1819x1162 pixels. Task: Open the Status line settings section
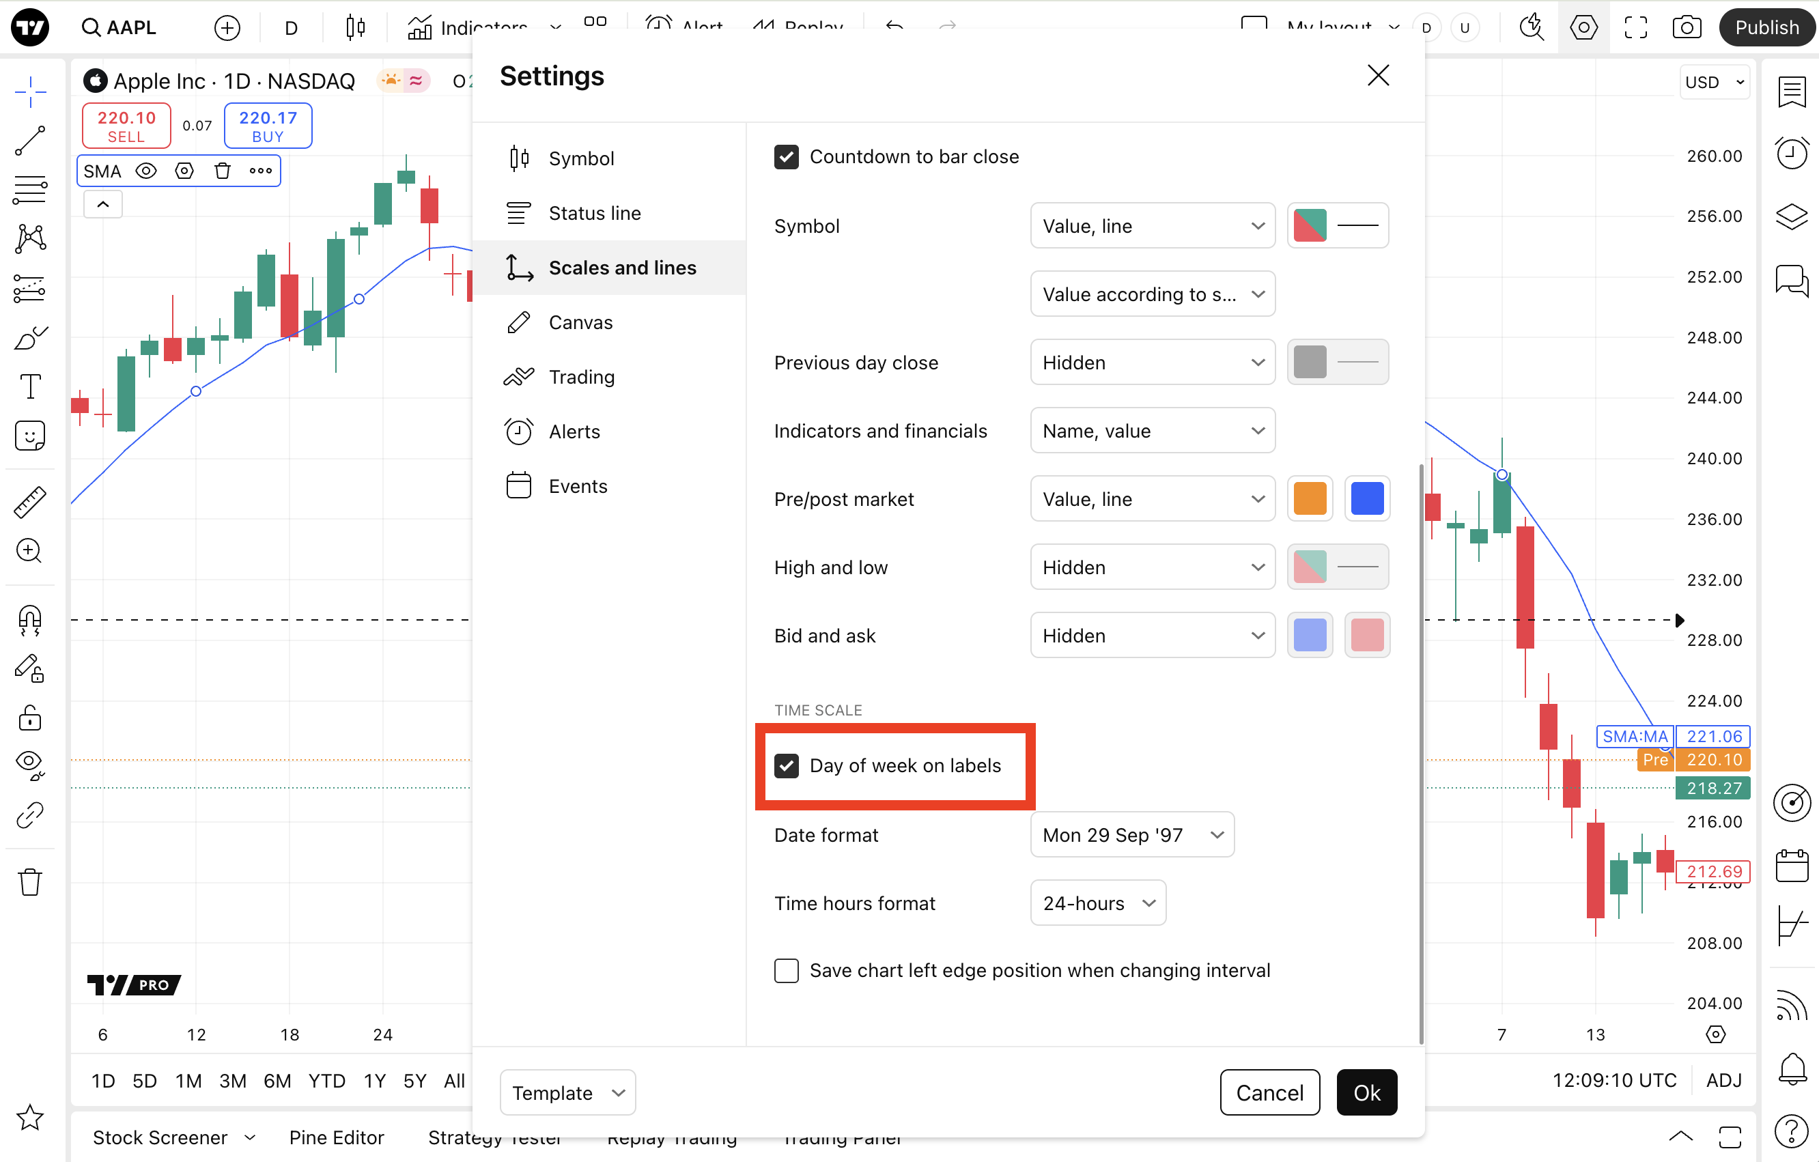594,213
